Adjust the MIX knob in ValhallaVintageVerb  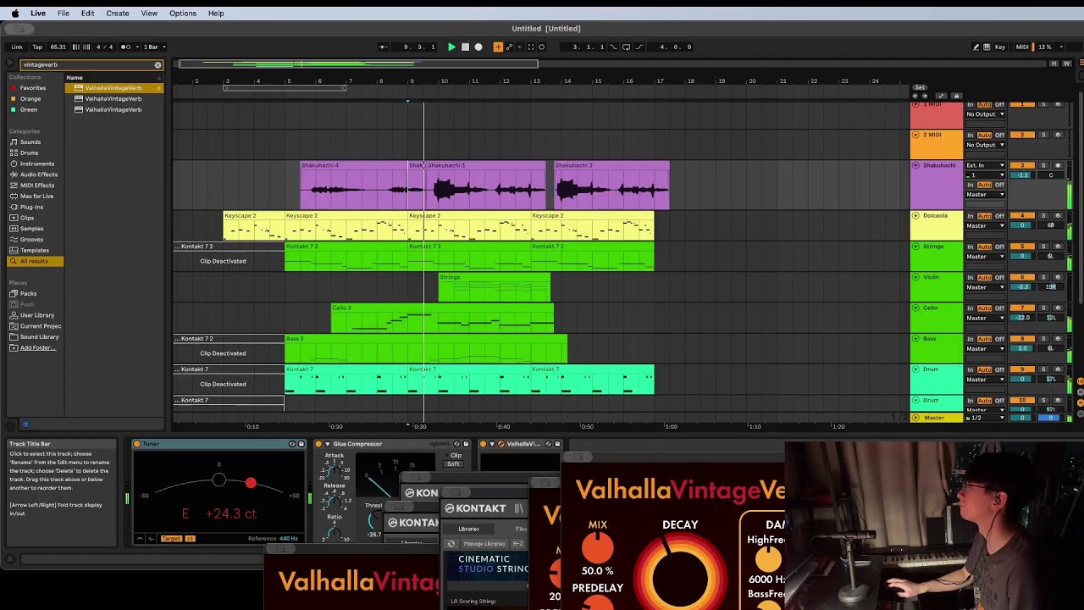coord(597,549)
